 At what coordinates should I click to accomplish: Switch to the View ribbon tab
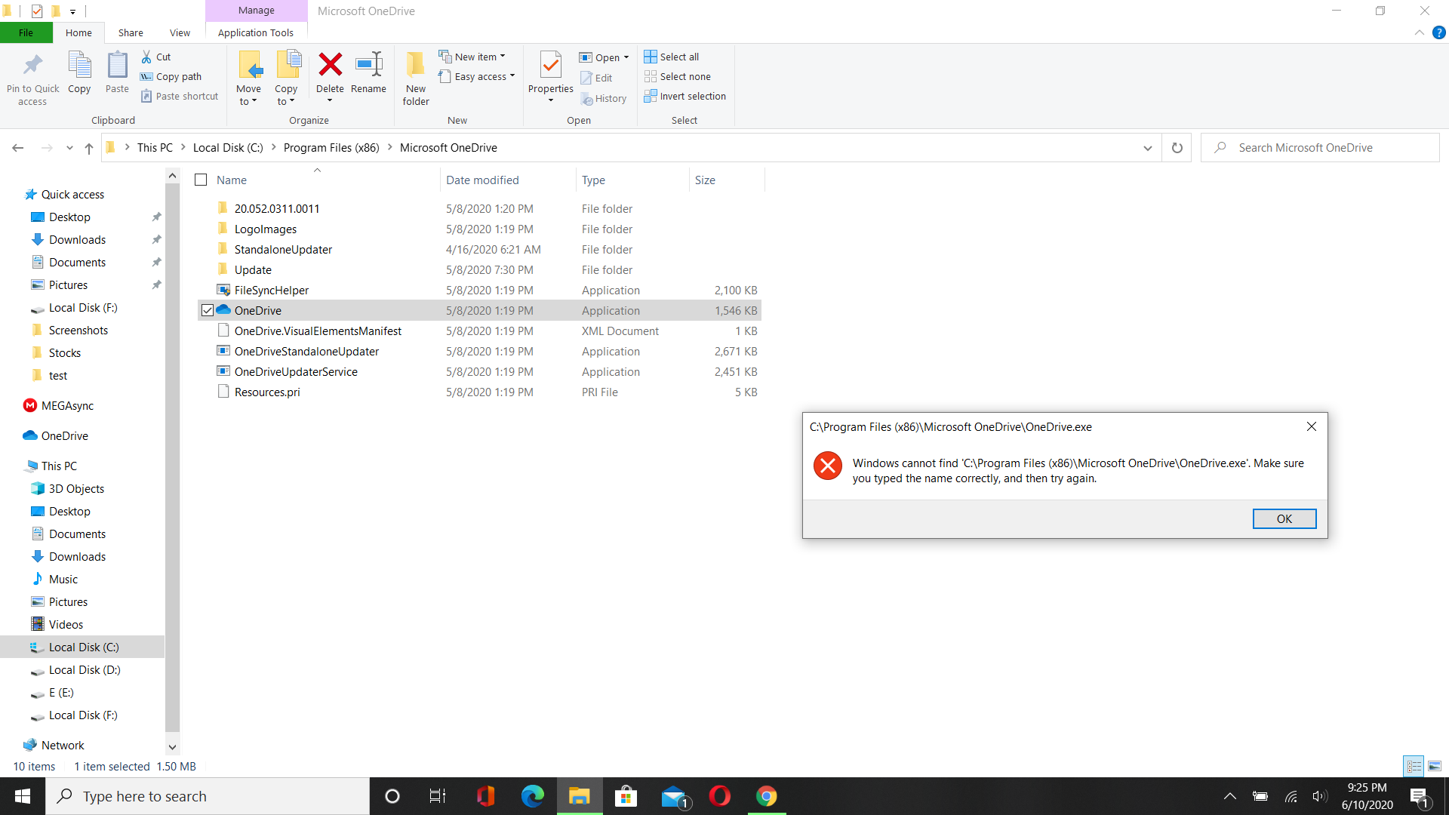point(180,32)
